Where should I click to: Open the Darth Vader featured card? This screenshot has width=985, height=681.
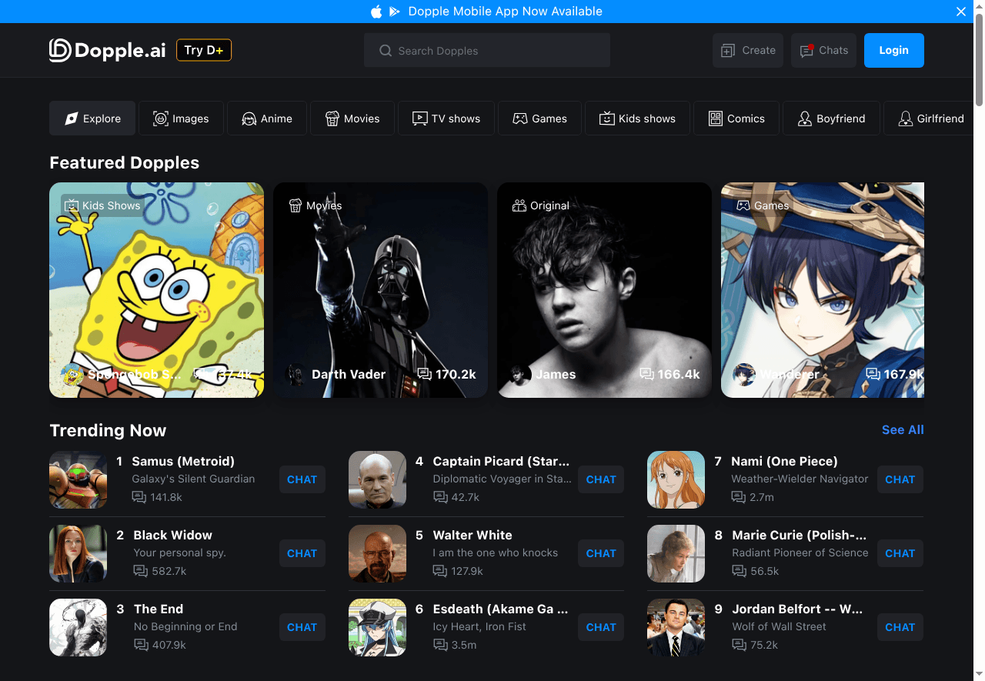[380, 290]
